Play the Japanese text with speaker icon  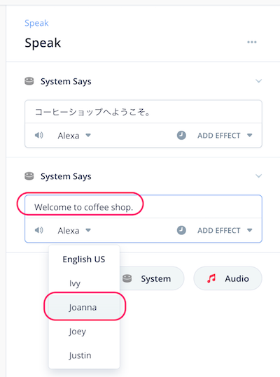pos(38,136)
